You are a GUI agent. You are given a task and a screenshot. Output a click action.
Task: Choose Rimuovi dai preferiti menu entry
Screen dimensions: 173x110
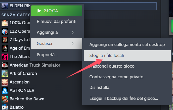pos(57,22)
